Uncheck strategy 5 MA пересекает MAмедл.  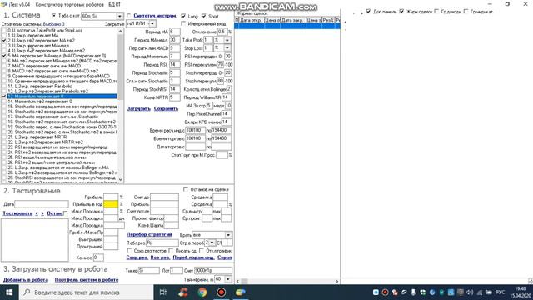[4, 56]
